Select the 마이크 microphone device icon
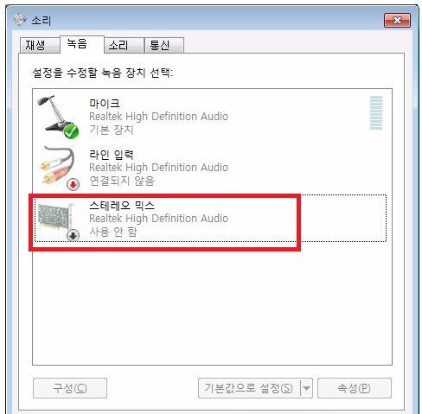Screen dimensions: 422x414 (x=56, y=115)
